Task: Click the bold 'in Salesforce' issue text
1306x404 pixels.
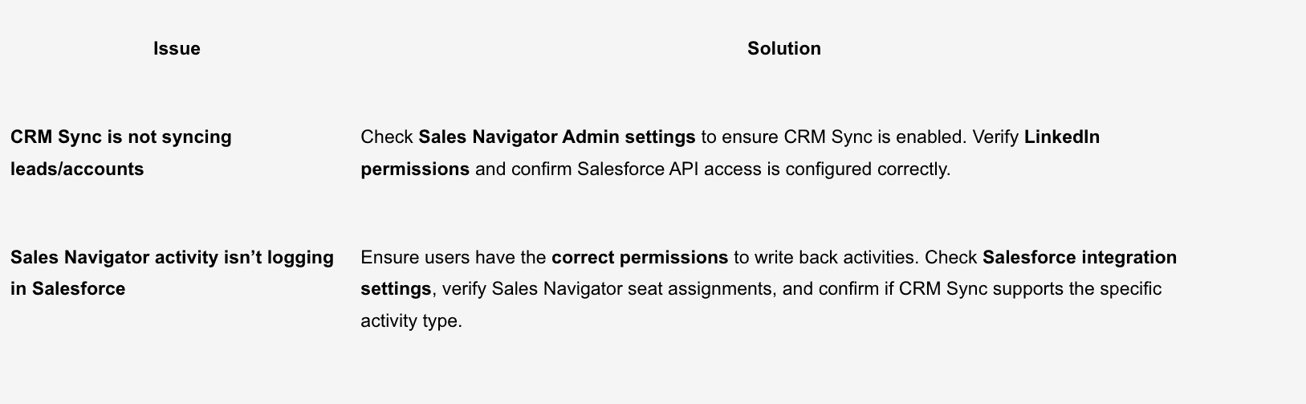Action: click(67, 289)
